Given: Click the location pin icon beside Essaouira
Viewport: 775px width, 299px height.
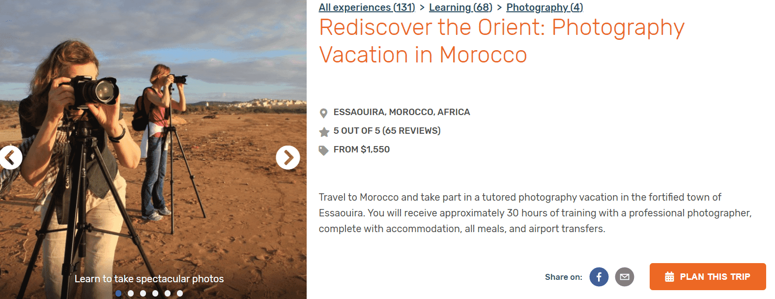Looking at the screenshot, I should click(x=323, y=113).
